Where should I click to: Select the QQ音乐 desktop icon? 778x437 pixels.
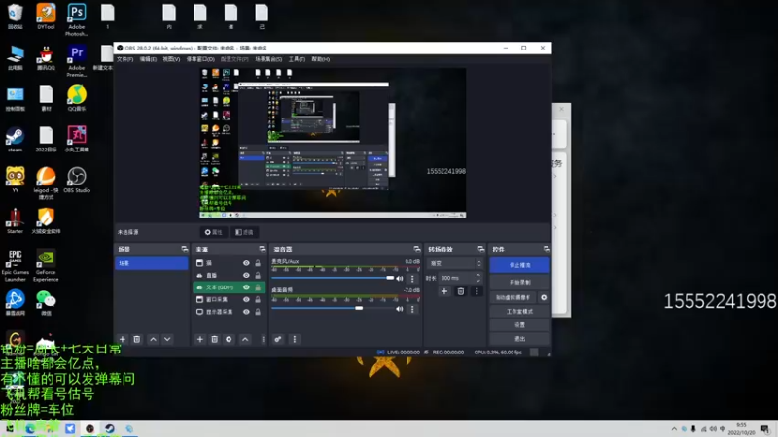77,98
